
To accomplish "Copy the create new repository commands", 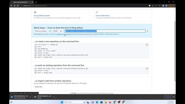I will tap(147, 45).
